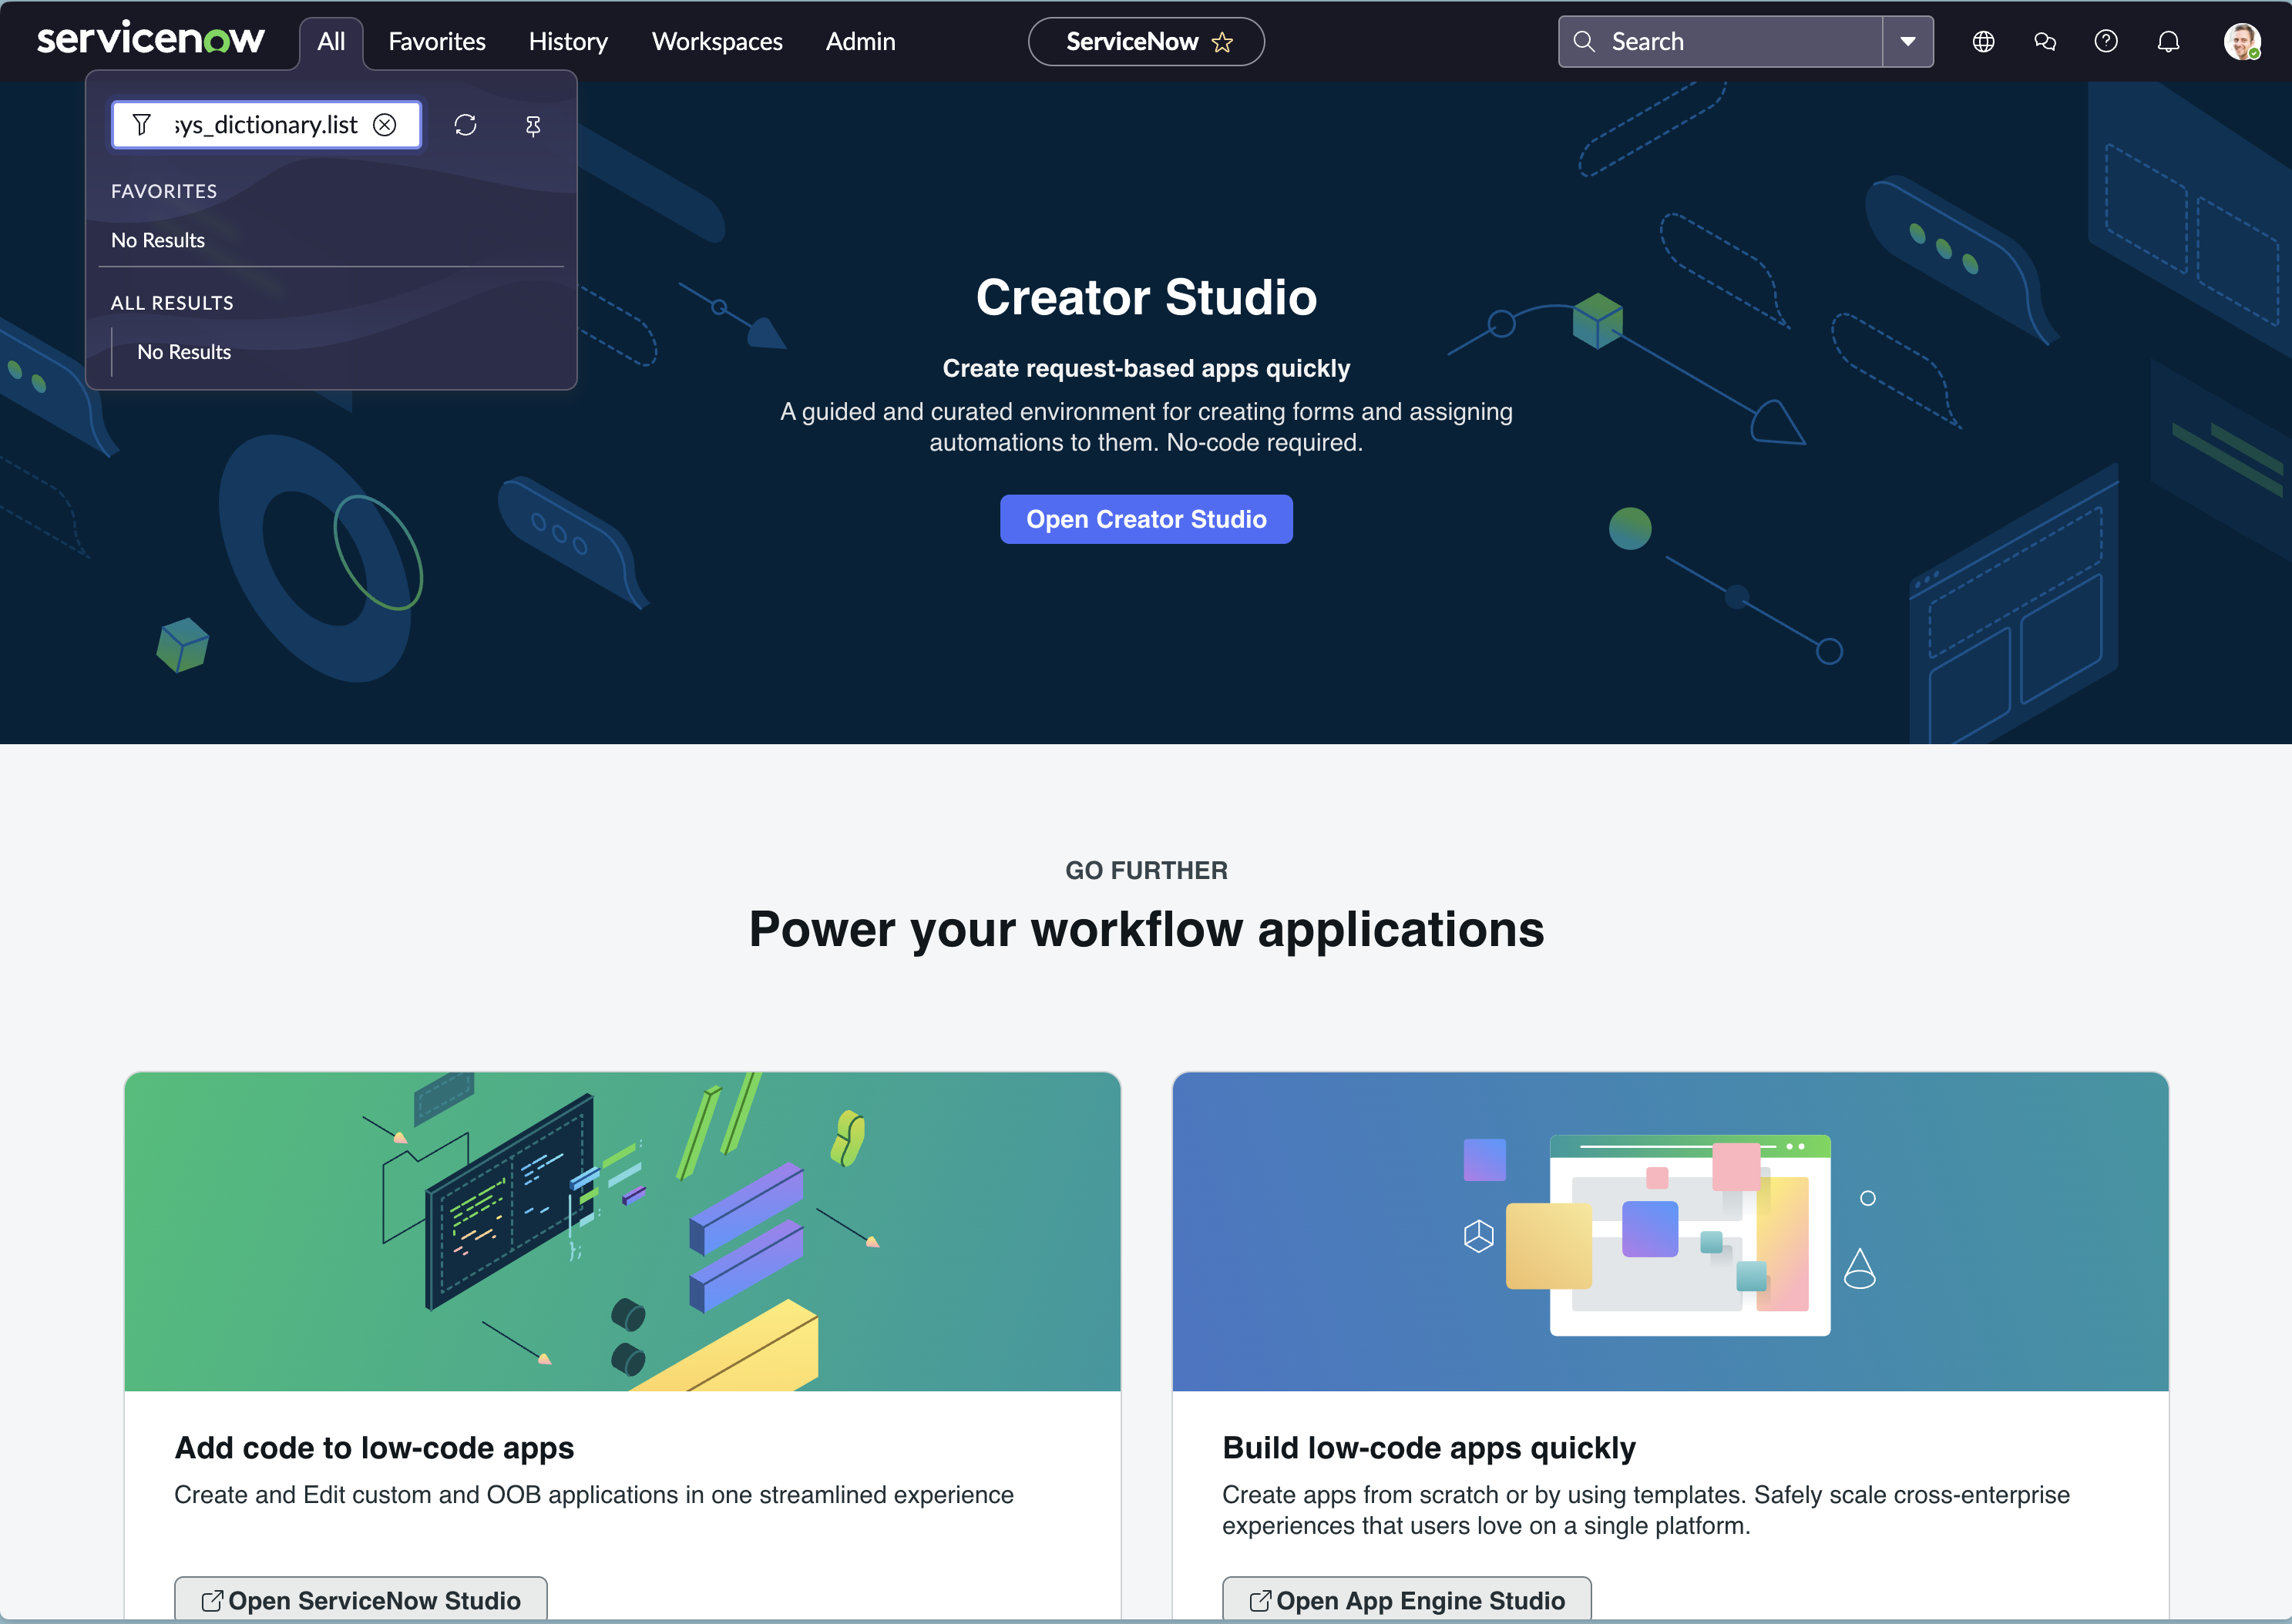Click Open Creator Studio button
Image resolution: width=2292 pixels, height=1624 pixels.
[x=1145, y=519]
